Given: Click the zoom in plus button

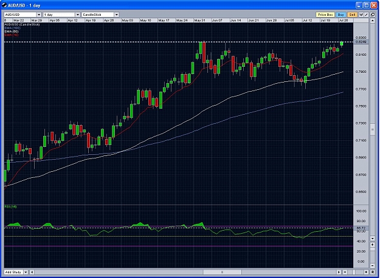Looking at the screenshot, I should [366, 272].
